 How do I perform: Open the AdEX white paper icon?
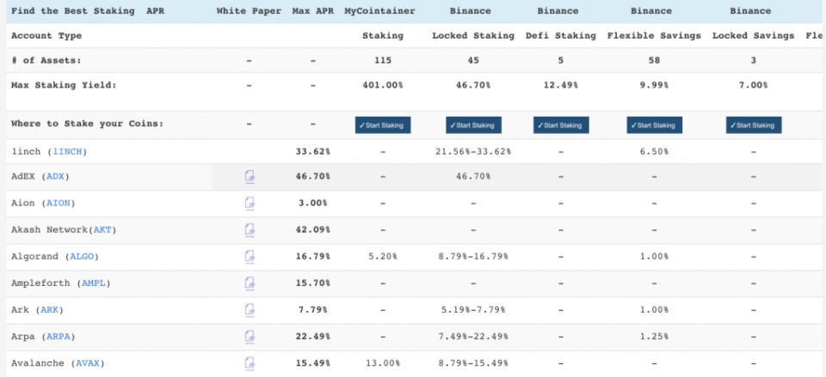(250, 177)
